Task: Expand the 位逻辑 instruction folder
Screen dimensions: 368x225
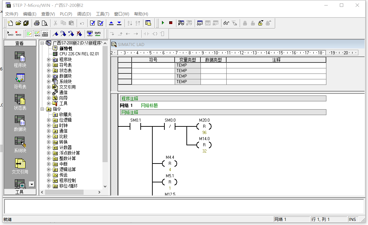Action: pos(48,120)
